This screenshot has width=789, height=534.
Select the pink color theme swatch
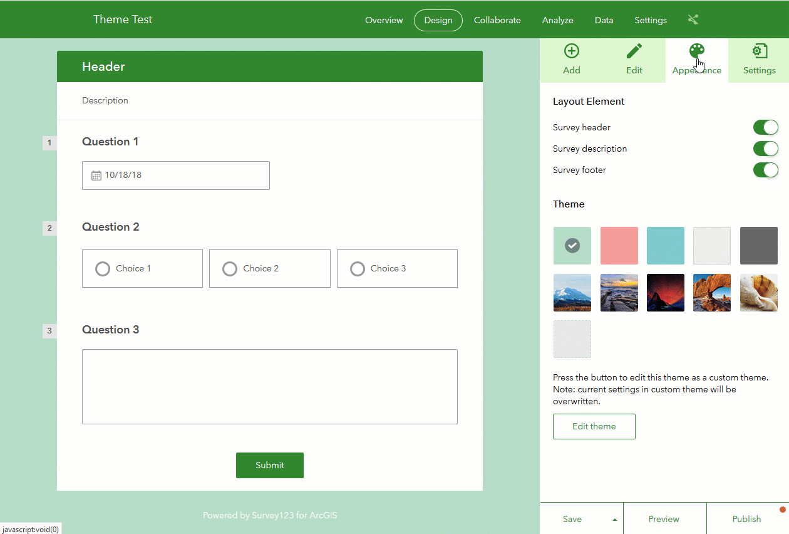click(619, 246)
